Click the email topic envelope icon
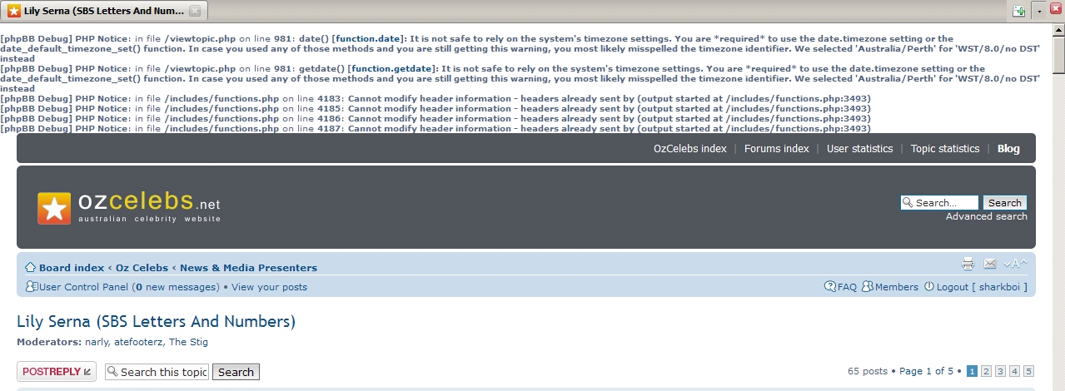The height and width of the screenshot is (391, 1065). tap(990, 264)
